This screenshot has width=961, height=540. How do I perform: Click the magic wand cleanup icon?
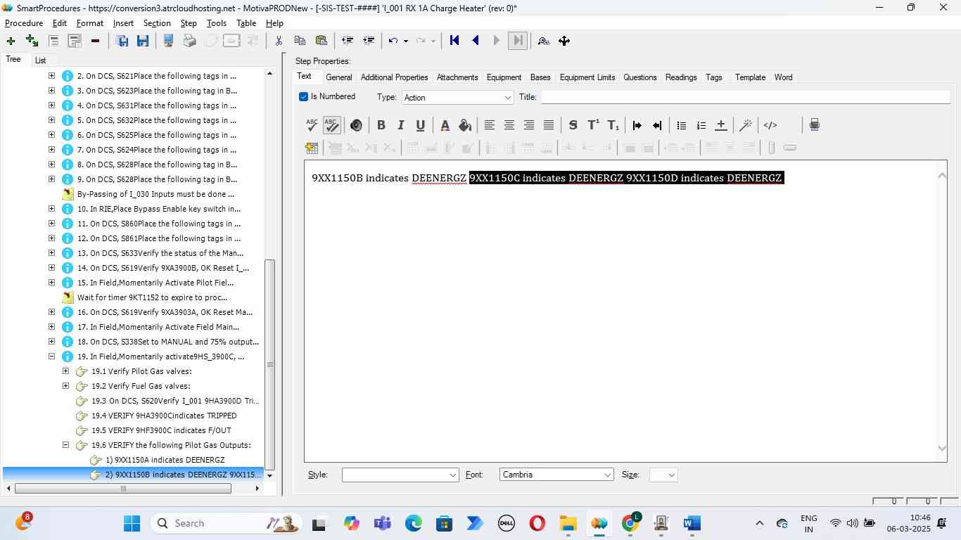[746, 125]
